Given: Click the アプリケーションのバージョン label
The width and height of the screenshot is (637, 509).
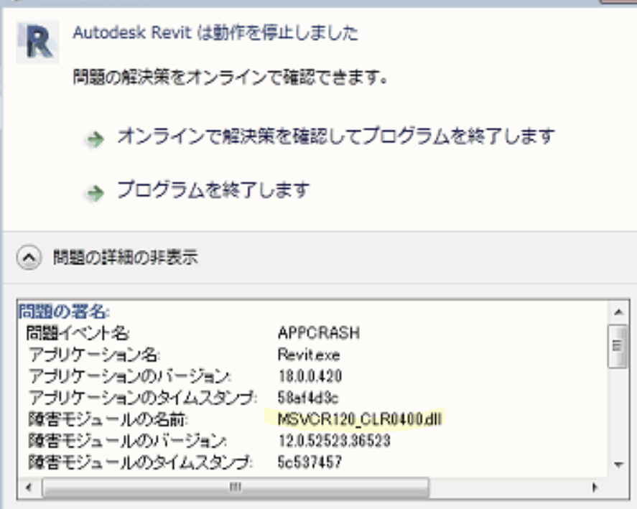Looking at the screenshot, I should click(x=129, y=376).
